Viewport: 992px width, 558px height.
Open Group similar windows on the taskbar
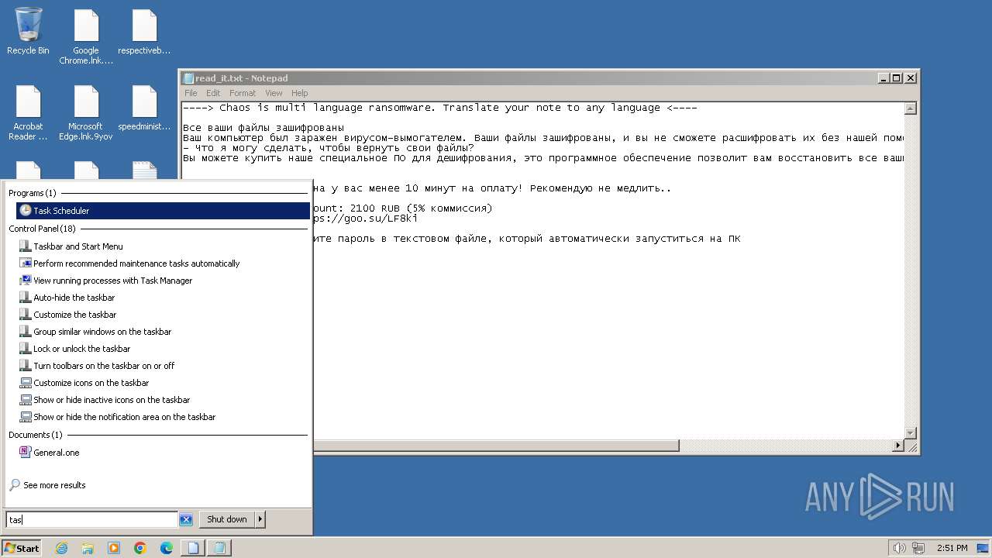102,332
